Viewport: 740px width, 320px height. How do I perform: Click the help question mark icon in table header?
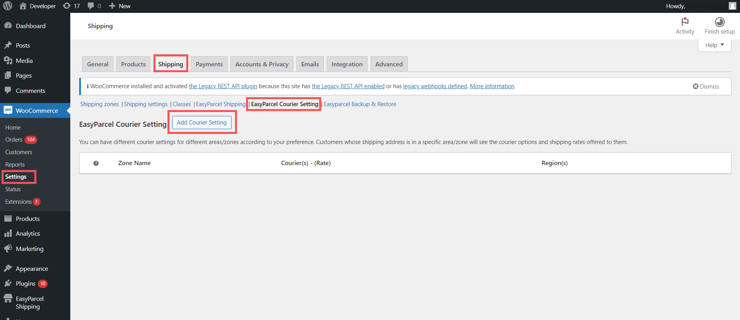[x=96, y=163]
